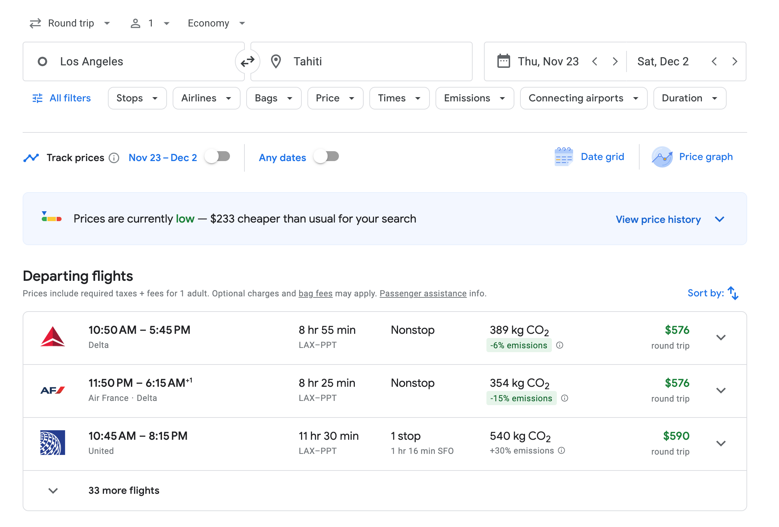The width and height of the screenshot is (779, 527).
Task: Open the Stops filter dropdown
Action: pyautogui.click(x=137, y=98)
